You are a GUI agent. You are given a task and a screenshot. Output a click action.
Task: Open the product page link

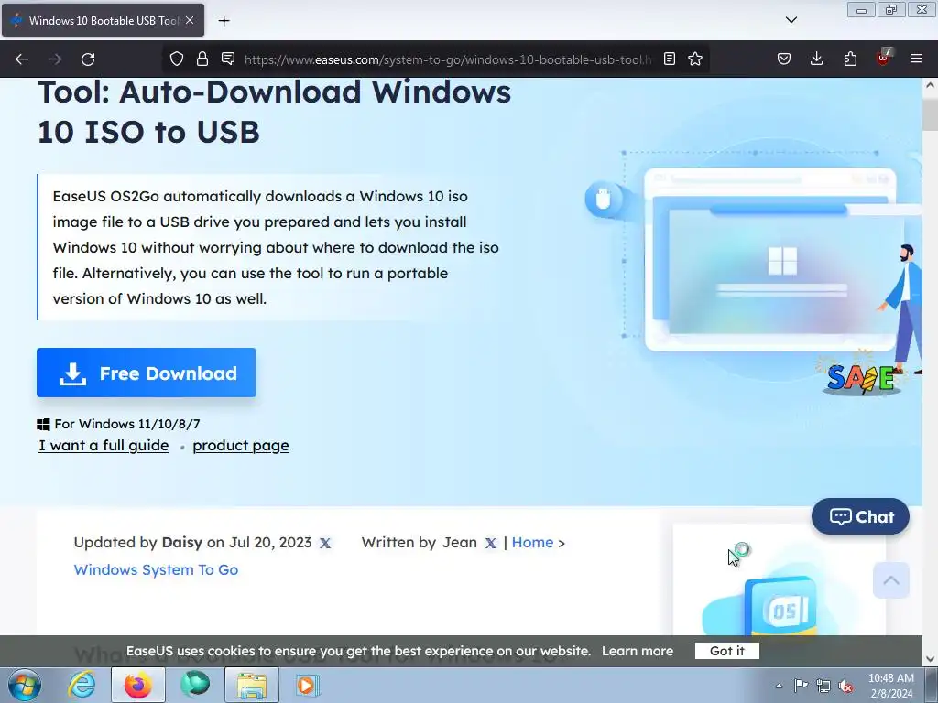click(241, 446)
